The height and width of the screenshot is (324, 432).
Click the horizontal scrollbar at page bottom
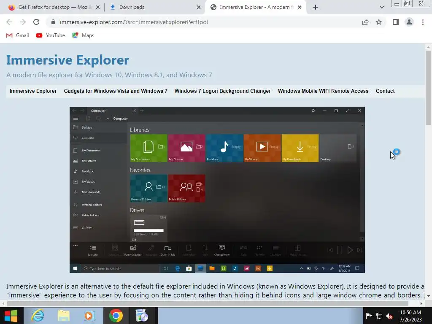pos(208,303)
